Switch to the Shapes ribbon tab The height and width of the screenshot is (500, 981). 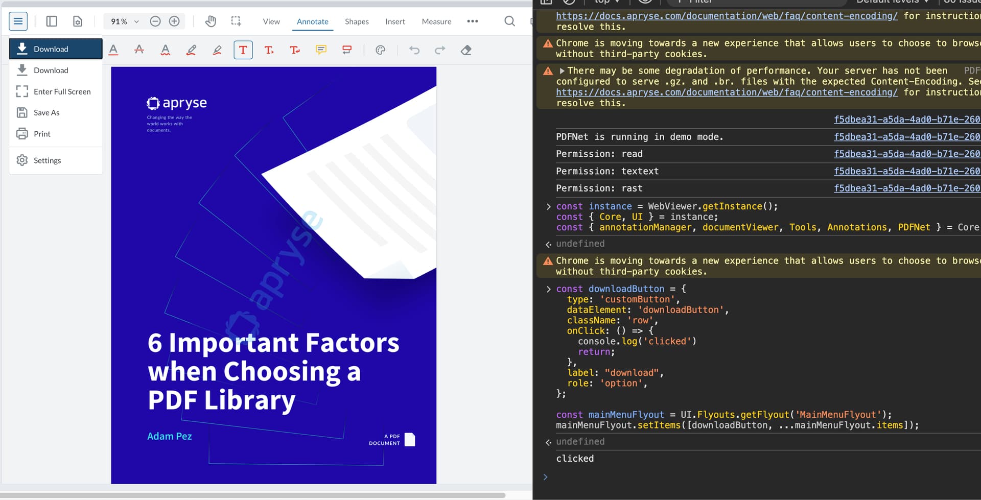click(x=357, y=21)
